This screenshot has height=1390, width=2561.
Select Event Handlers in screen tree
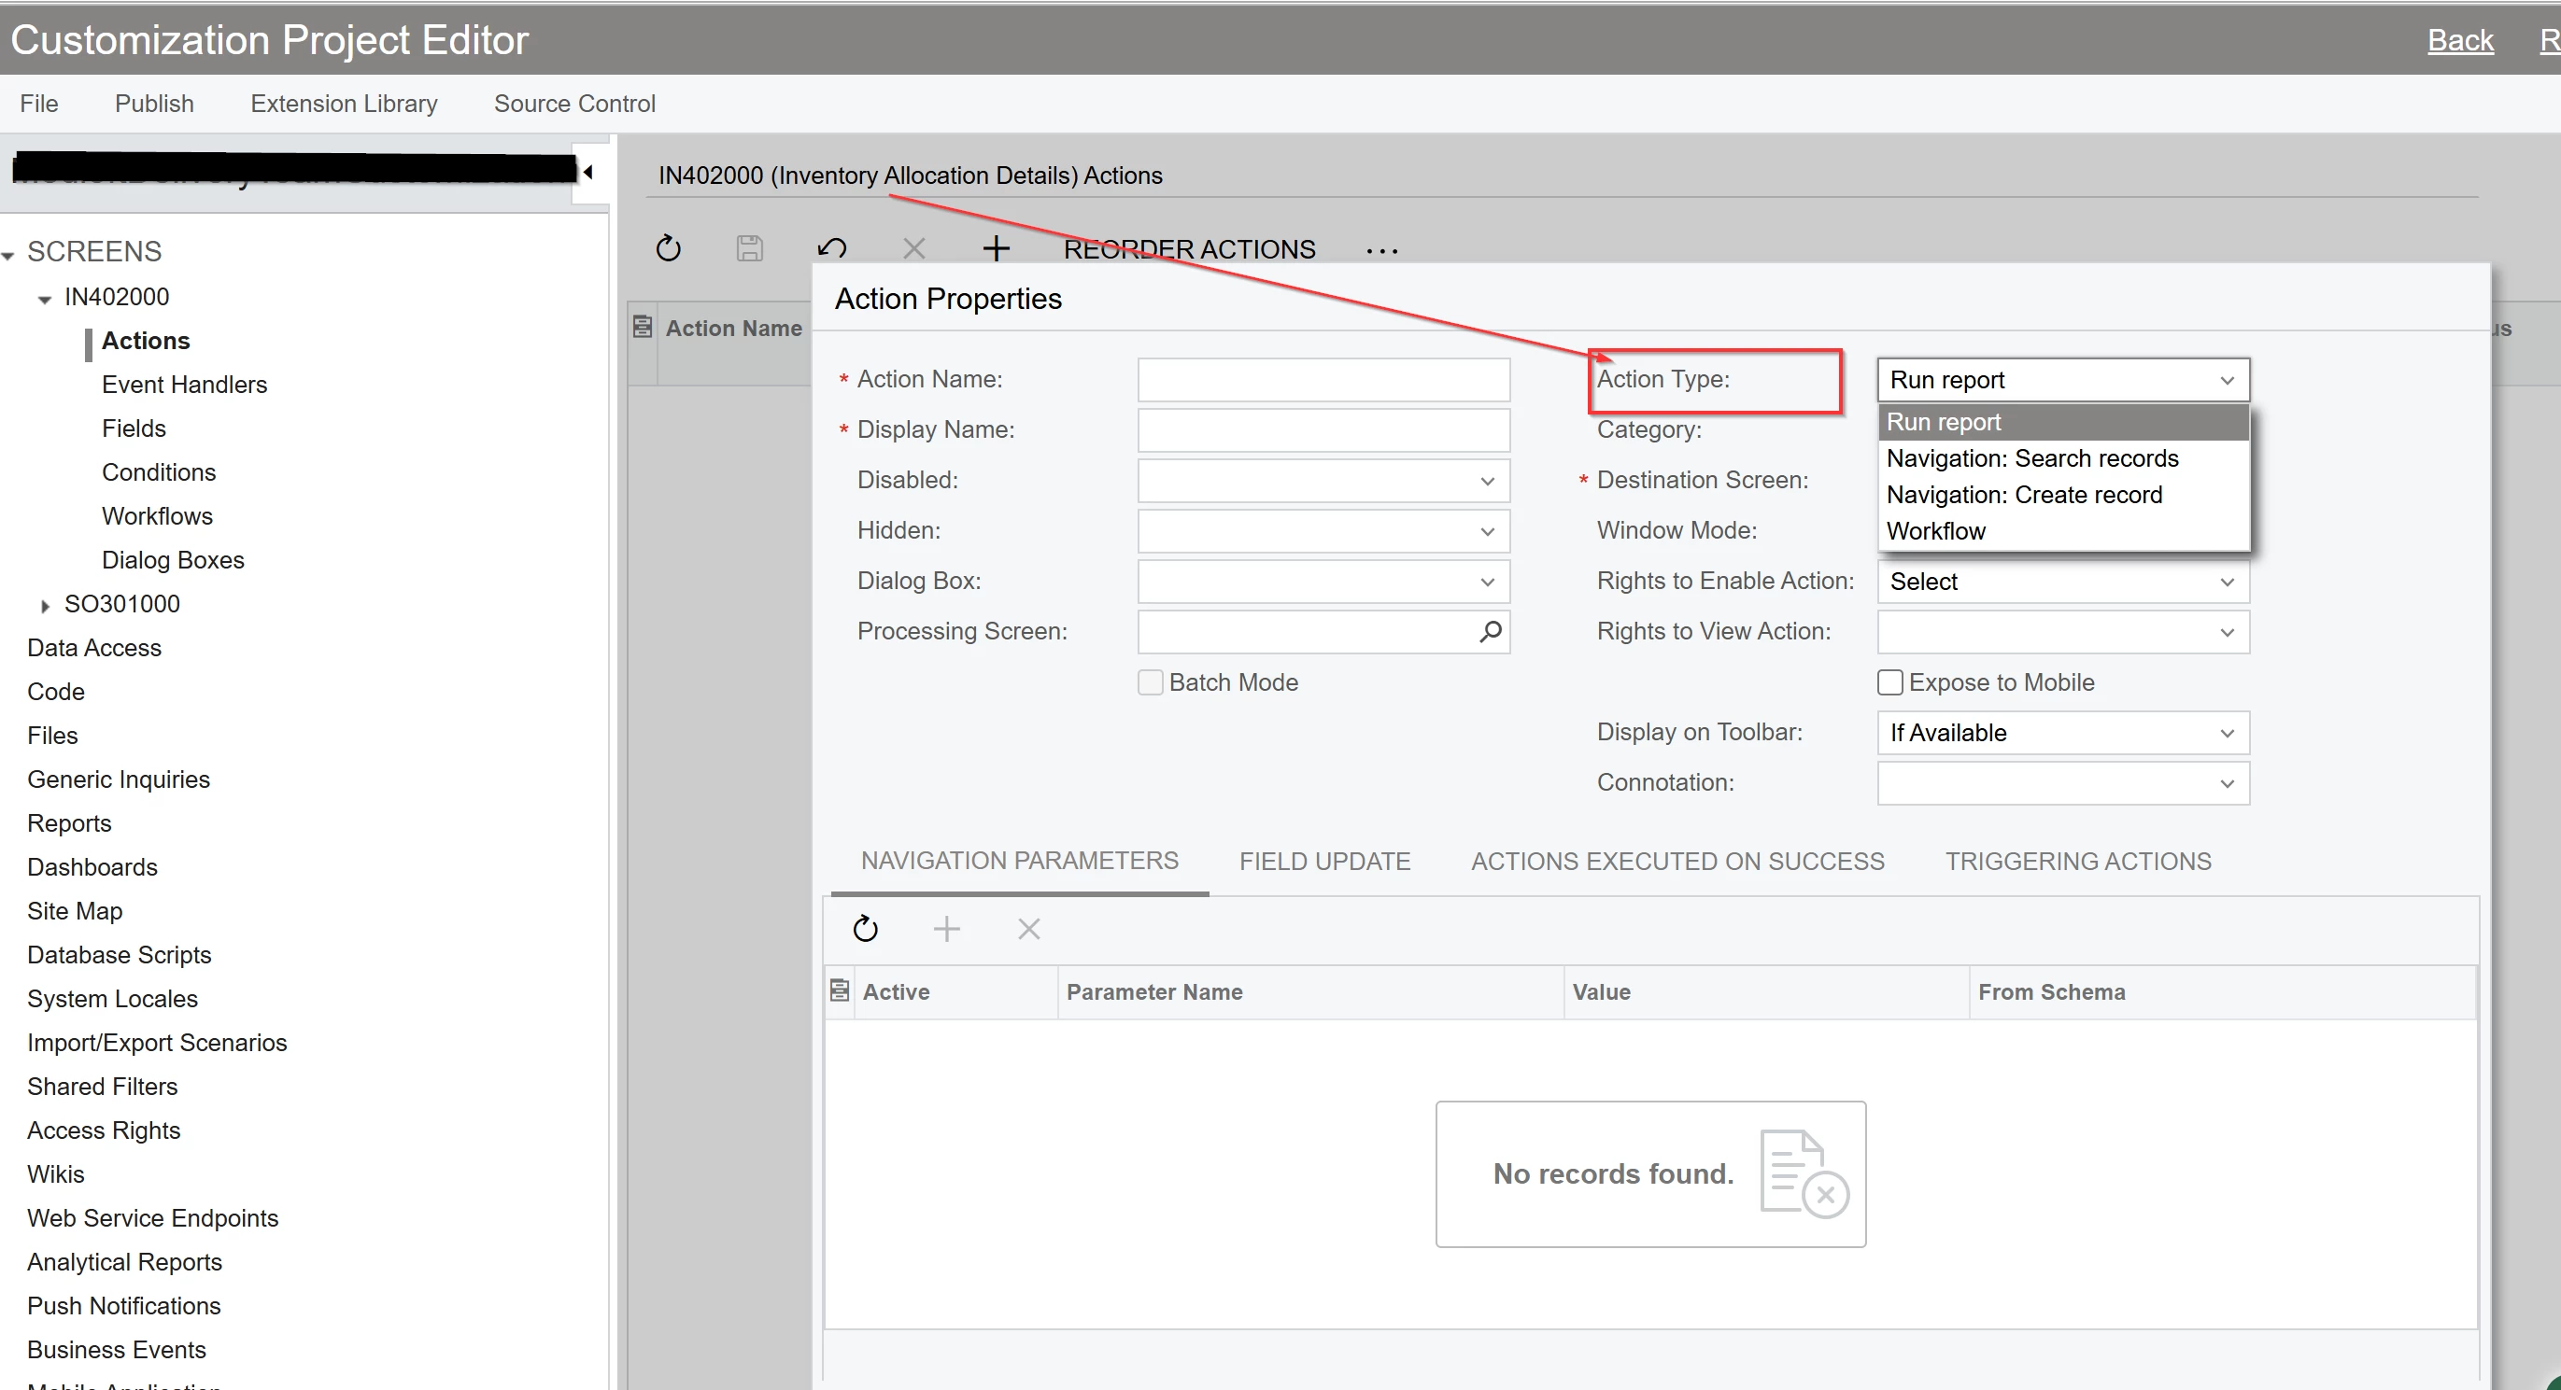(x=184, y=385)
